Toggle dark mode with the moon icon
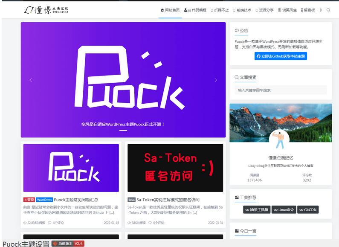This screenshot has width=339, height=247. tap(321, 10)
